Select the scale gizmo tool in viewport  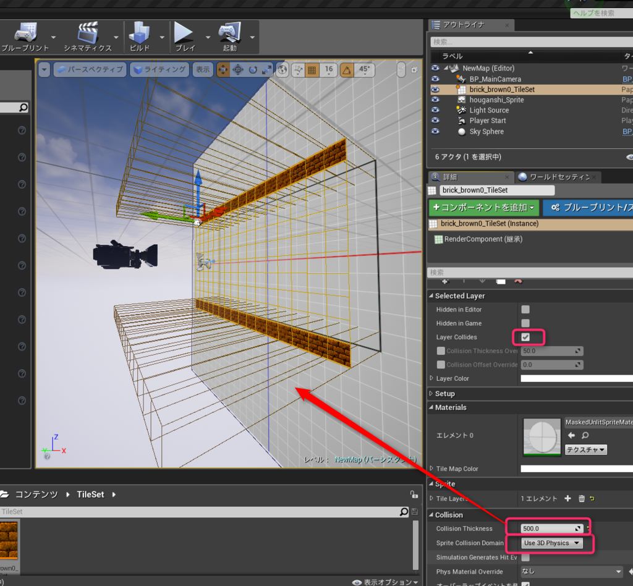[x=267, y=70]
